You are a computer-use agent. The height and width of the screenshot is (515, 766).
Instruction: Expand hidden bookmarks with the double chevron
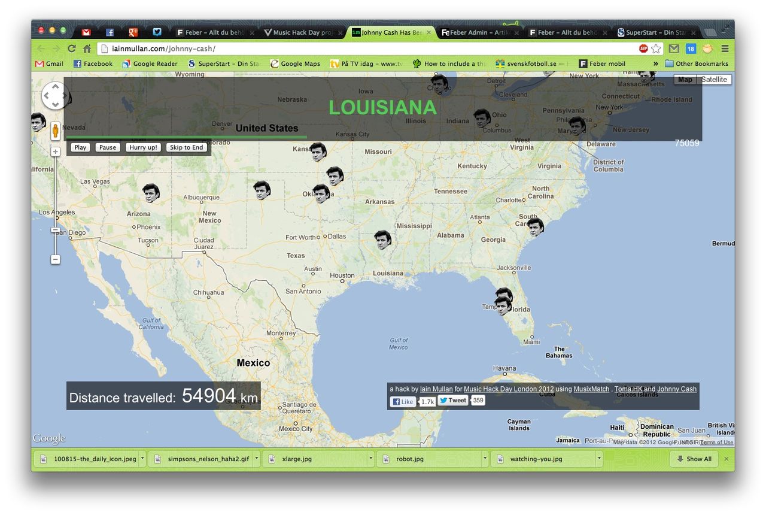click(x=655, y=63)
